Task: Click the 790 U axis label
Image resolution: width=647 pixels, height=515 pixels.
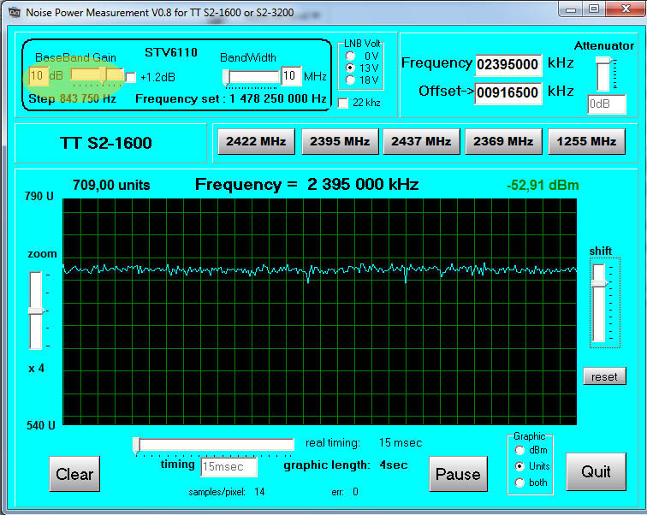Action: point(39,196)
